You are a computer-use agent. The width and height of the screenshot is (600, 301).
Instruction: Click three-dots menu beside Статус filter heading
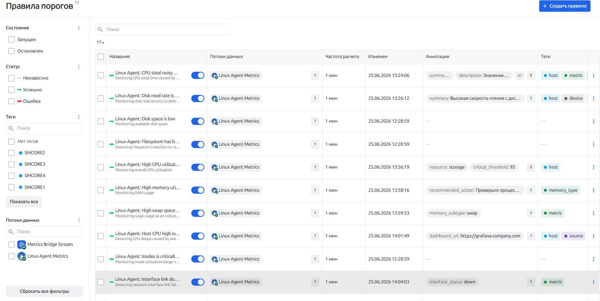point(79,67)
